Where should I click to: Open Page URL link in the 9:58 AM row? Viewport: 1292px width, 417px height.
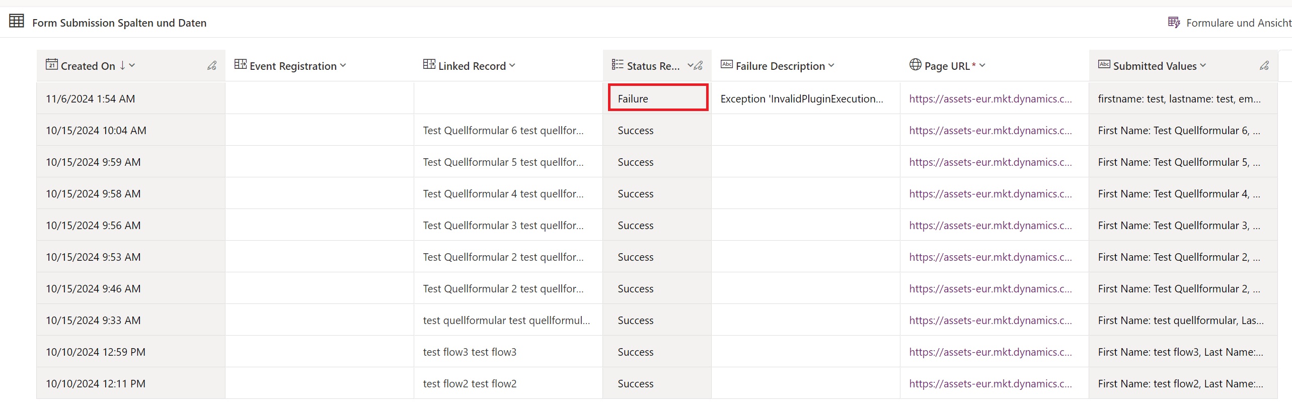click(x=990, y=194)
